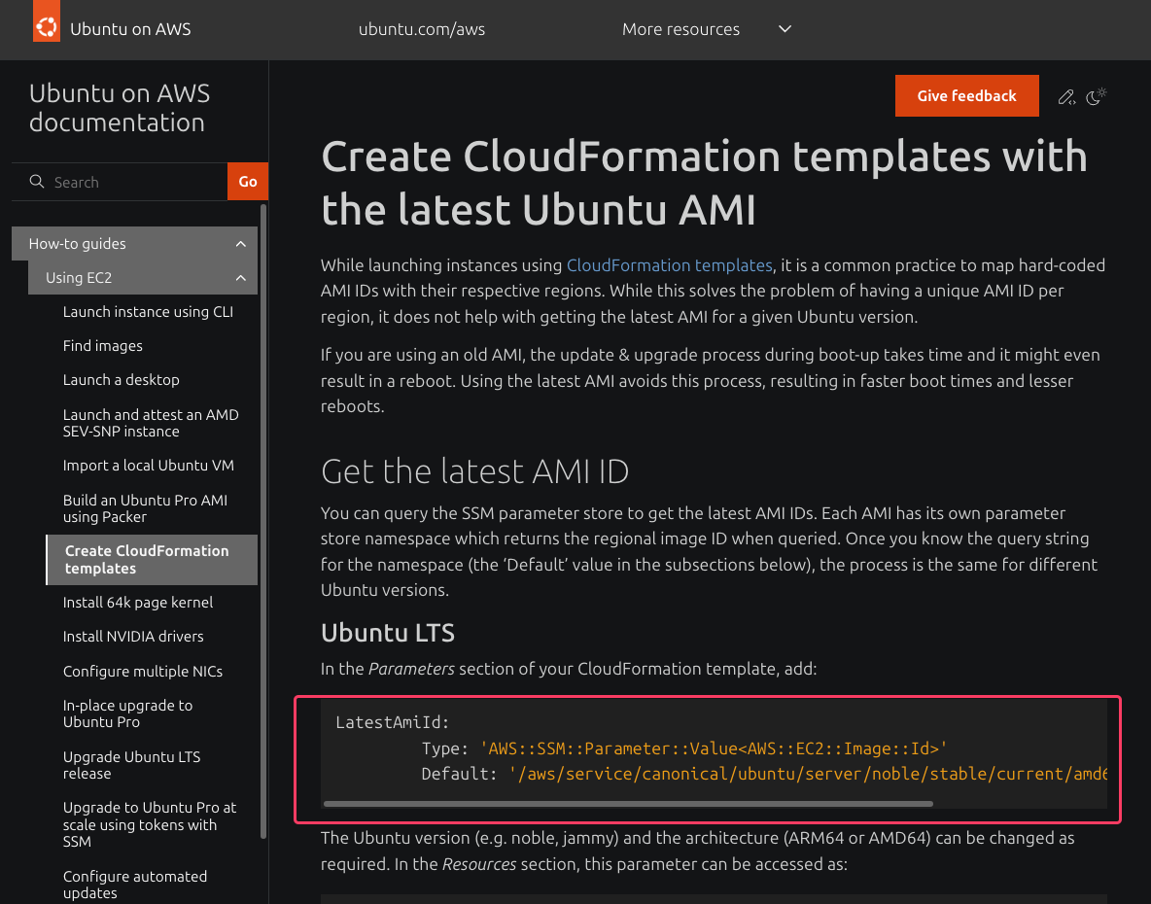Click the search magnifier icon
This screenshot has height=904, width=1151.
[x=37, y=182]
